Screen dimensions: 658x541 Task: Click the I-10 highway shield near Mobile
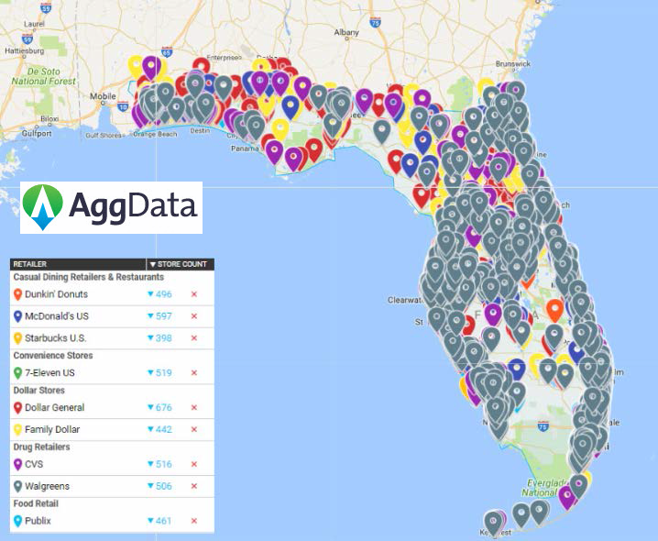coord(123,106)
